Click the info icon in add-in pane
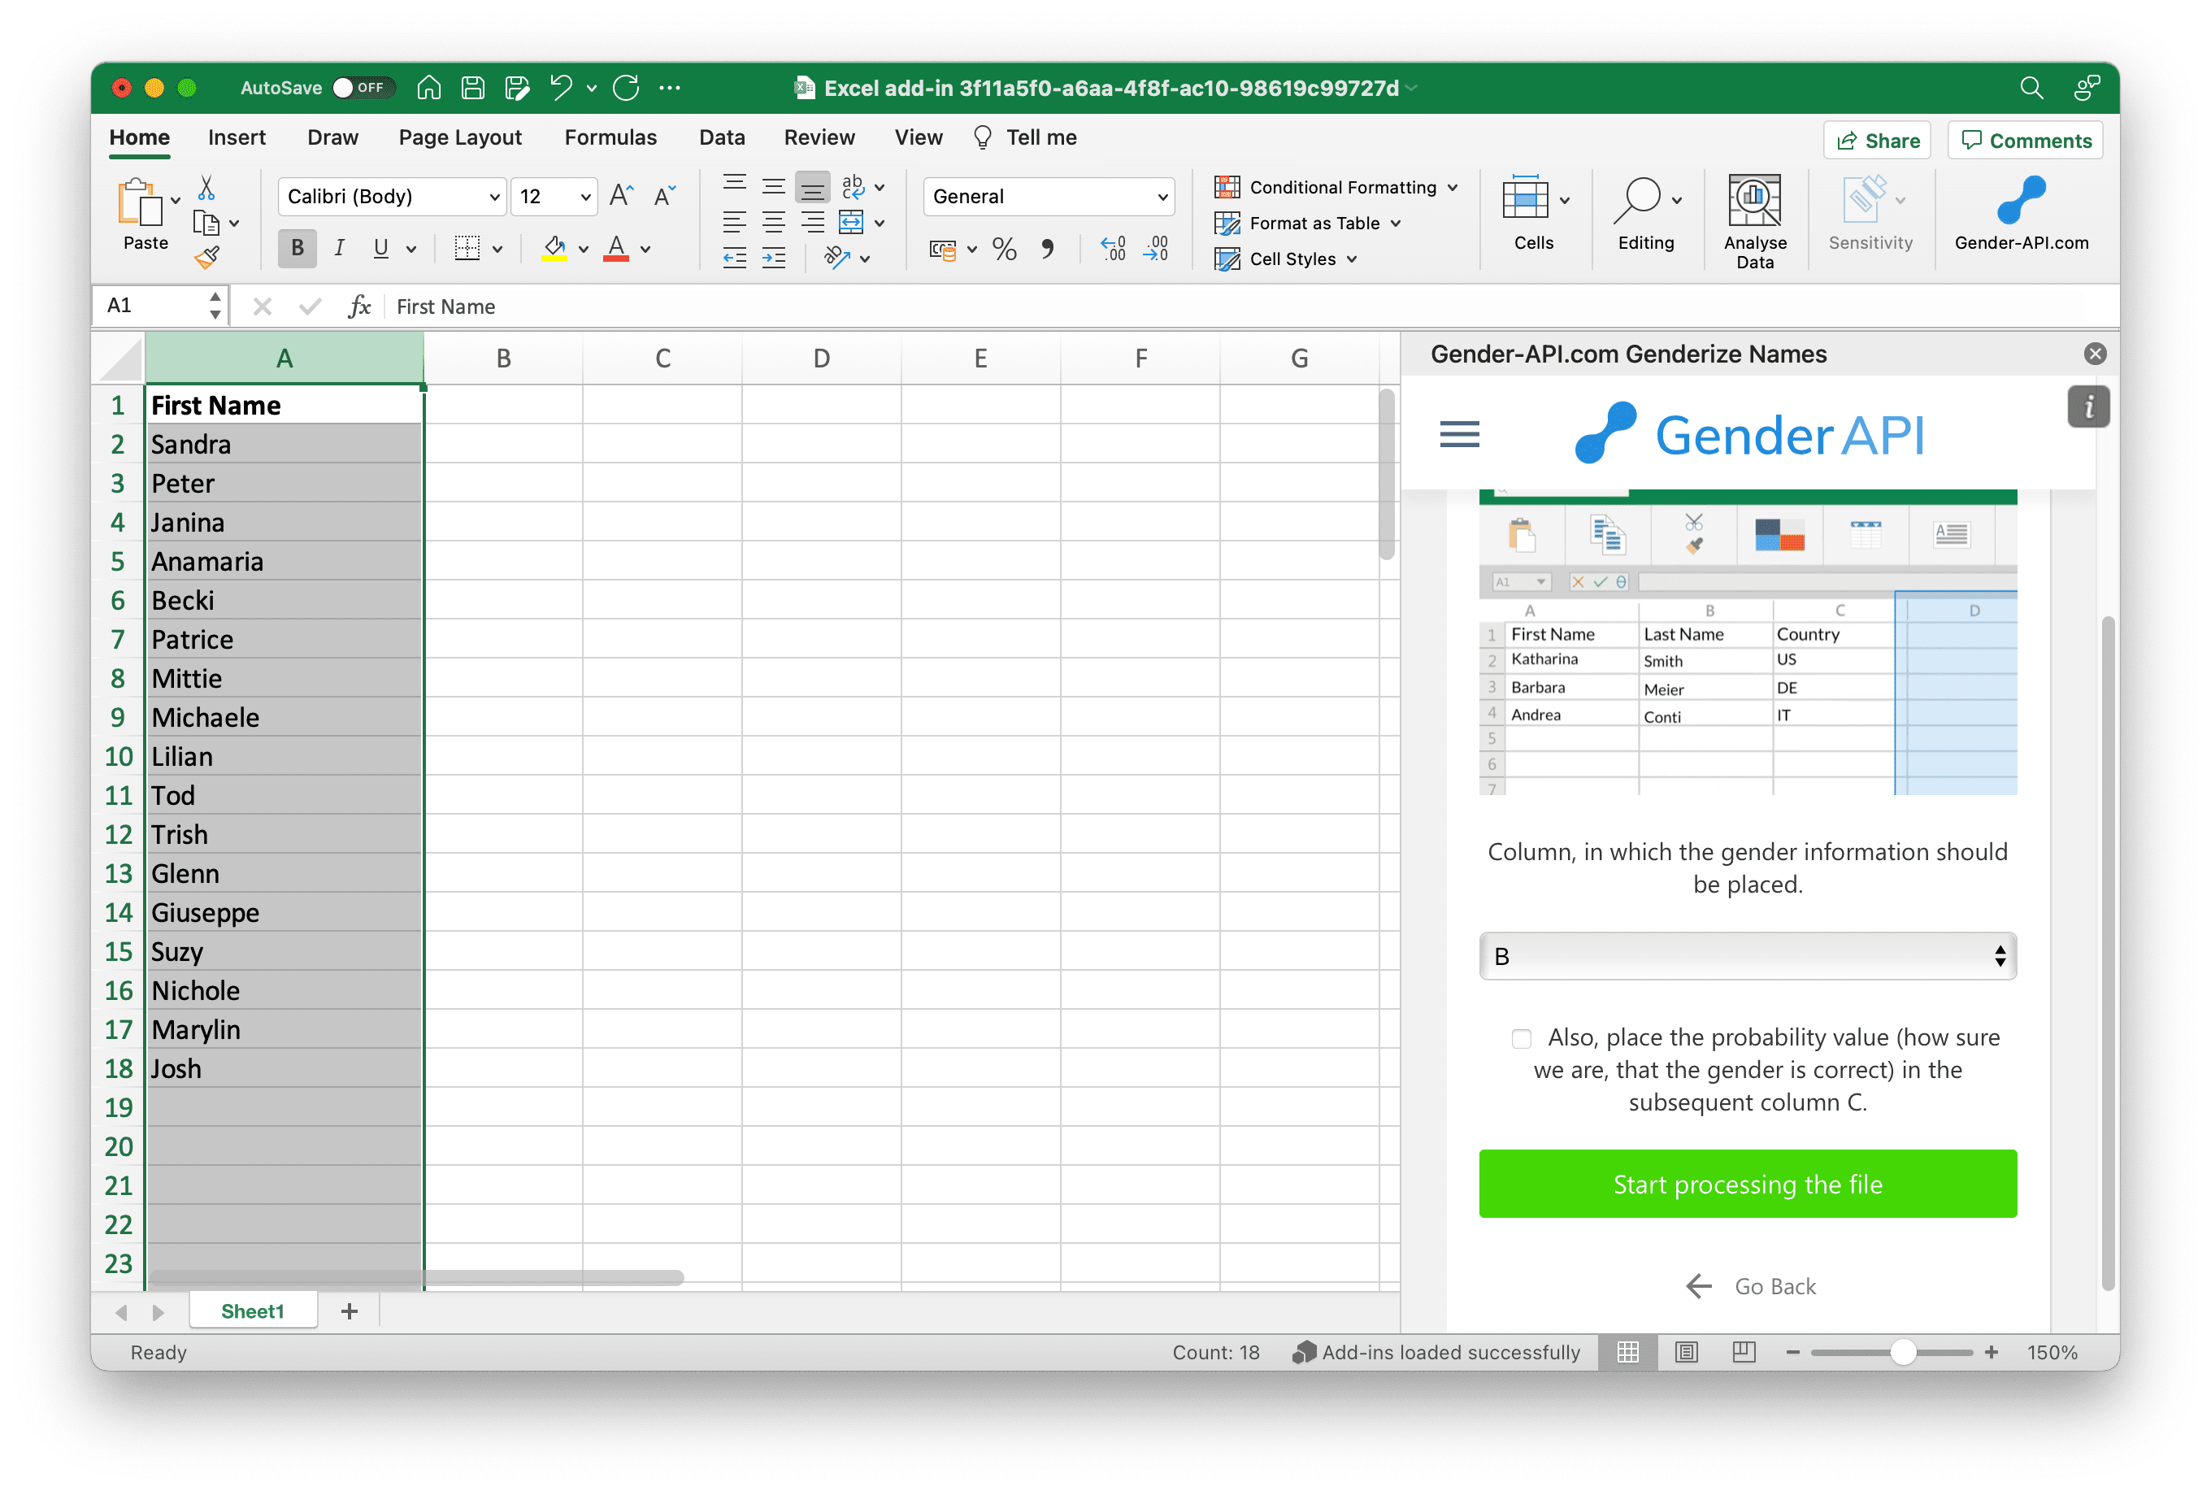 (x=2087, y=407)
